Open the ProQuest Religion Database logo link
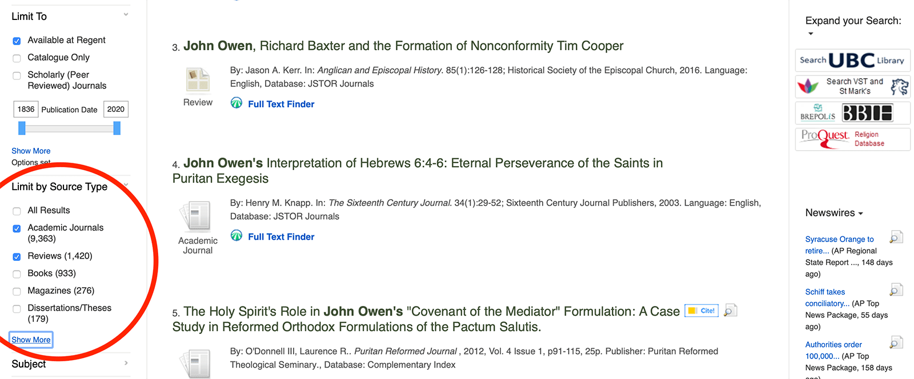This screenshot has height=379, width=914. [x=852, y=139]
